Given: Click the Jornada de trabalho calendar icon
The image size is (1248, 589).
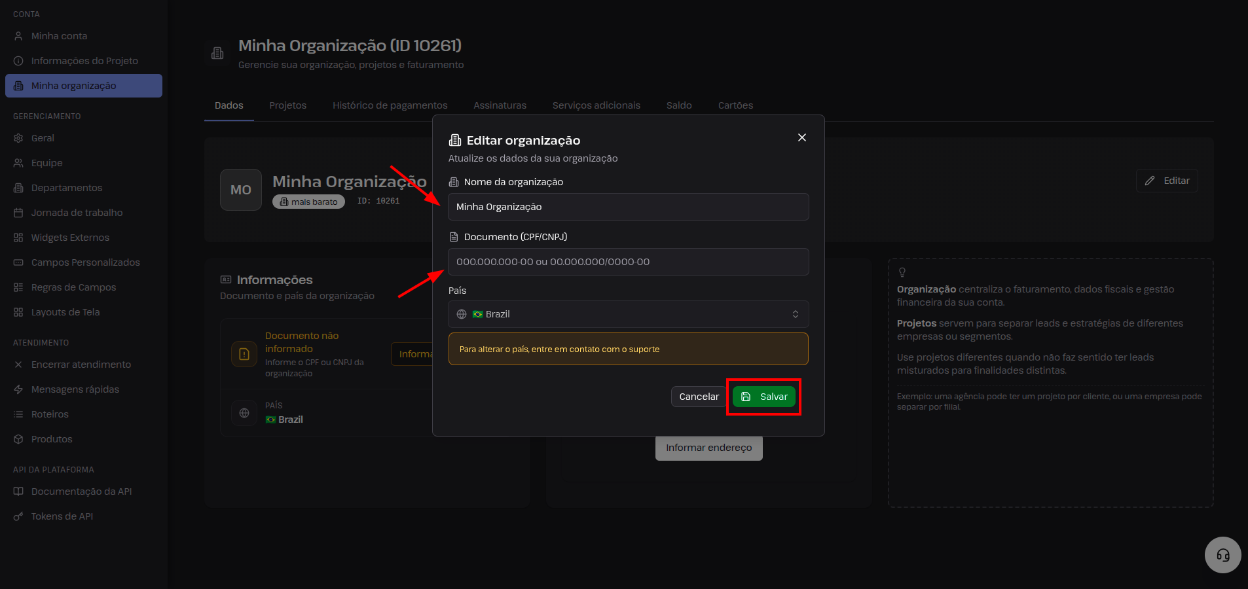Looking at the screenshot, I should pyautogui.click(x=18, y=213).
